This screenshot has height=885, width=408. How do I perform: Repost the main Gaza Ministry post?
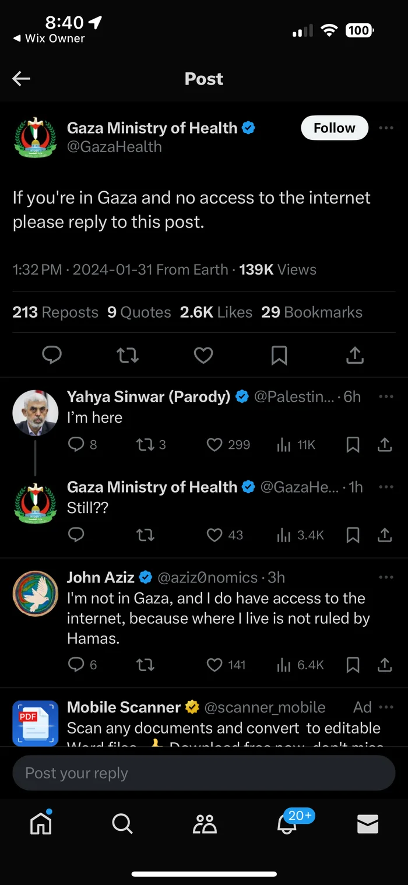coord(128,355)
